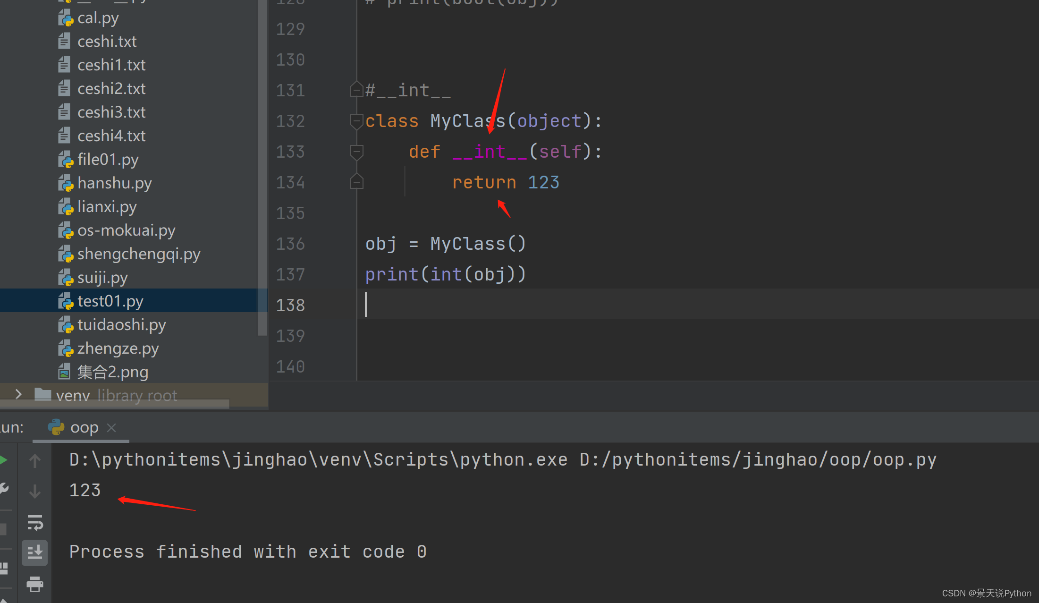Screen dimensions: 1039x603
Task: Select suiji.py file
Action: coord(102,278)
